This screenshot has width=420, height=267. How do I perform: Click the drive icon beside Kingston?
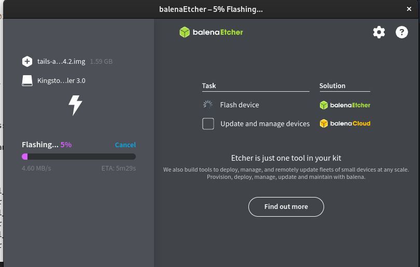27,81
